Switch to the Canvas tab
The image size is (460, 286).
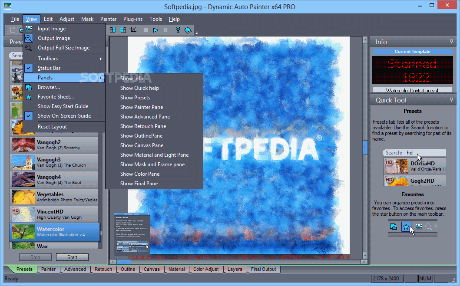pyautogui.click(x=152, y=269)
